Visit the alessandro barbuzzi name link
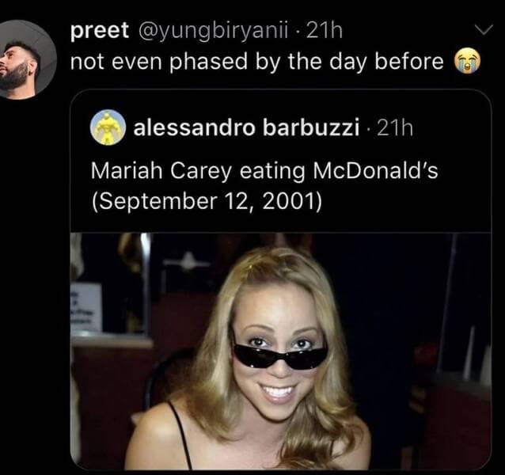This screenshot has width=505, height=475. tap(248, 127)
